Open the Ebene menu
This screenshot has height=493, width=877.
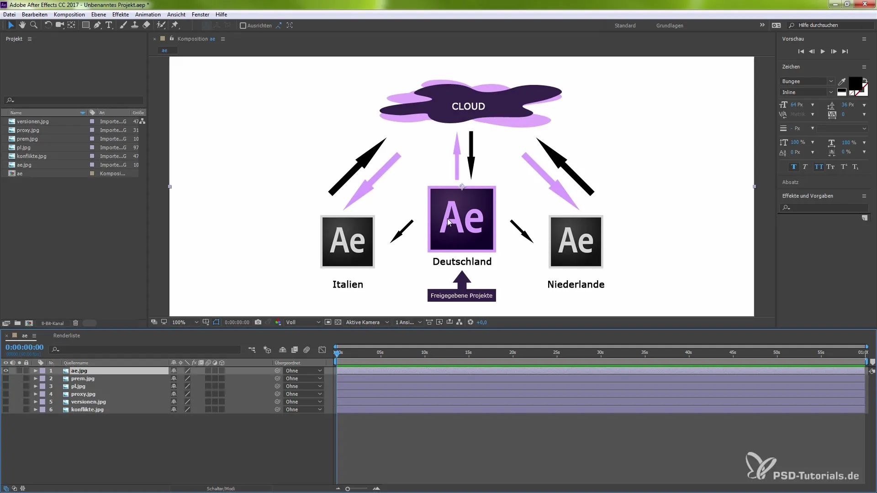[99, 15]
